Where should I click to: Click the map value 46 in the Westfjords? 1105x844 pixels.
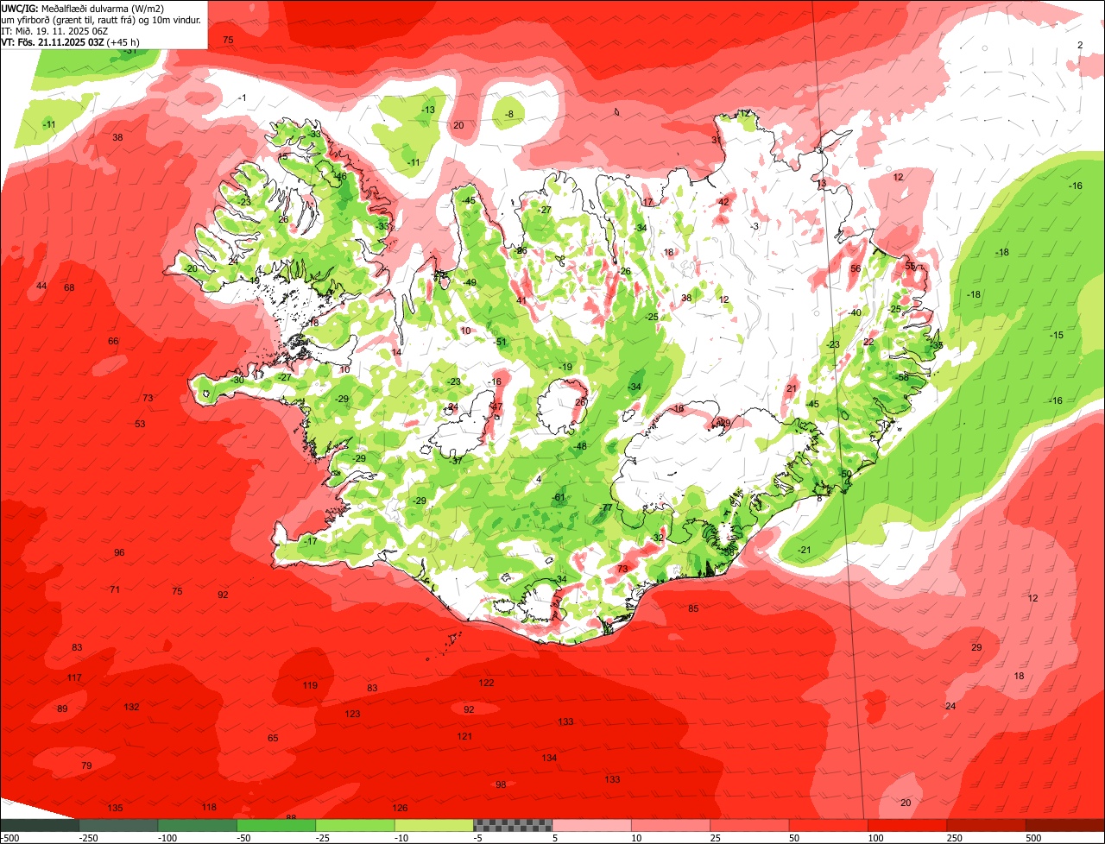click(341, 176)
